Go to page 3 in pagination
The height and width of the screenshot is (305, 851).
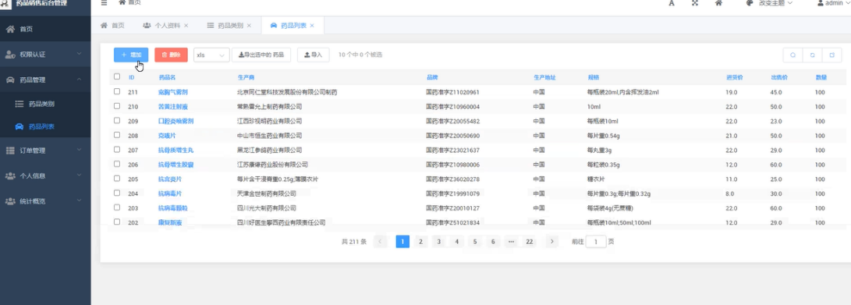pyautogui.click(x=438, y=242)
